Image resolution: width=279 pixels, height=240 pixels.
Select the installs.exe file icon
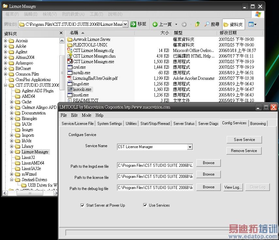[70, 73]
